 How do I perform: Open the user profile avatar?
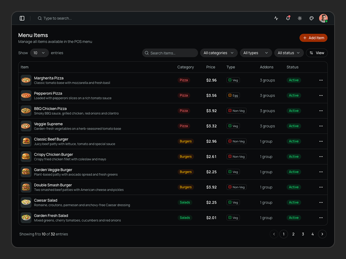[323, 18]
